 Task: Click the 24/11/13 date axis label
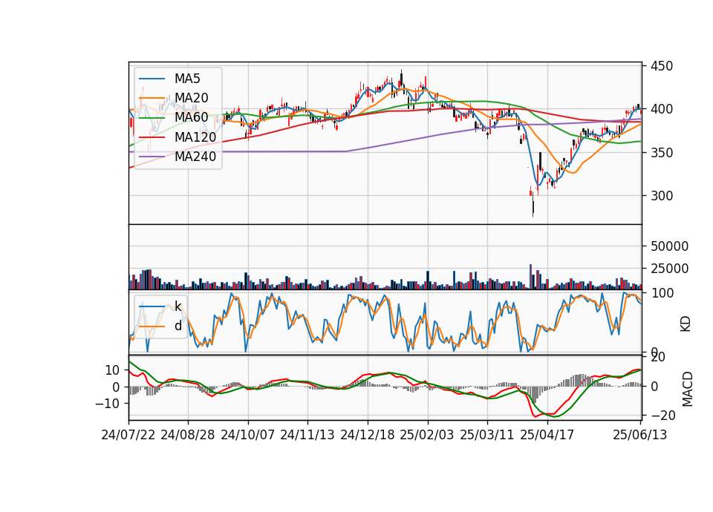307,435
